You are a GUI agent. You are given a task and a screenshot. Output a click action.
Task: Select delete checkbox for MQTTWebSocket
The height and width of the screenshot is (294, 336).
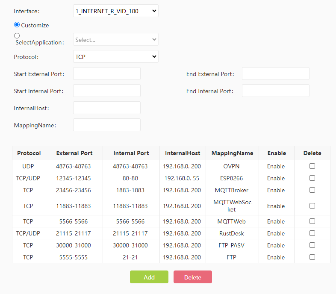tap(312, 206)
